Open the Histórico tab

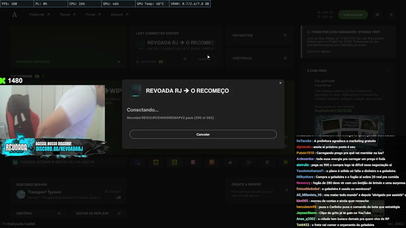tap(260, 58)
